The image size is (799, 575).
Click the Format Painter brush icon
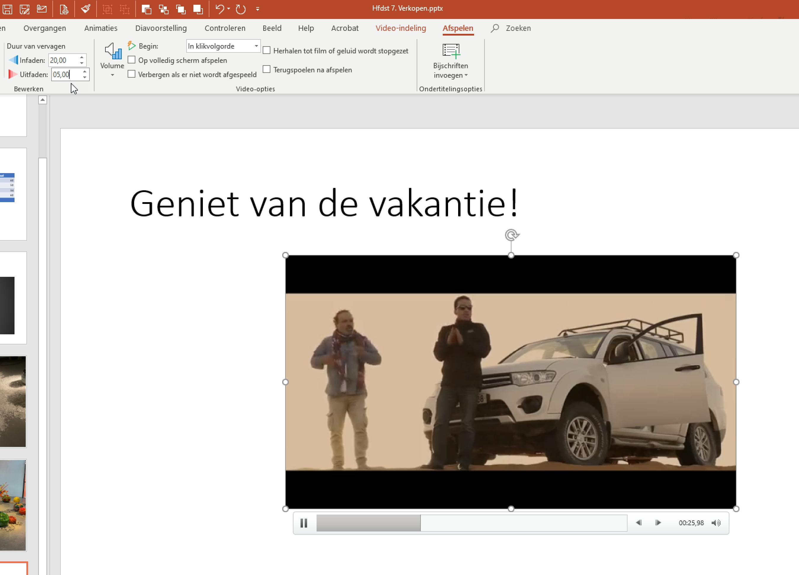(x=86, y=9)
